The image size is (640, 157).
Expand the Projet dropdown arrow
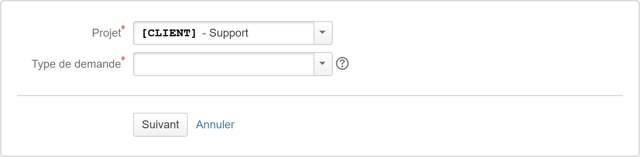(x=323, y=33)
